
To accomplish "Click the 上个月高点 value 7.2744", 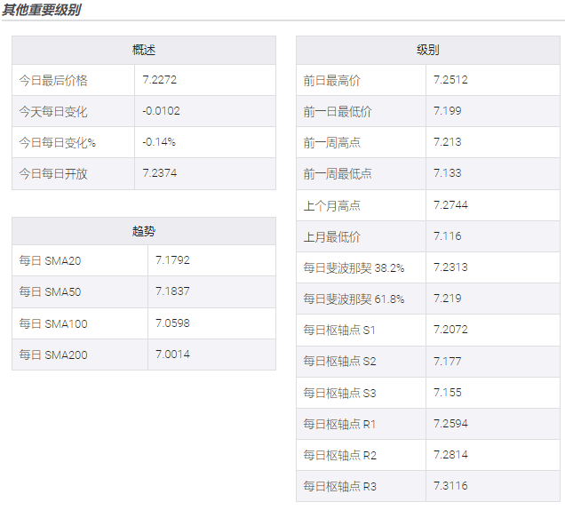I will click(x=450, y=205).
